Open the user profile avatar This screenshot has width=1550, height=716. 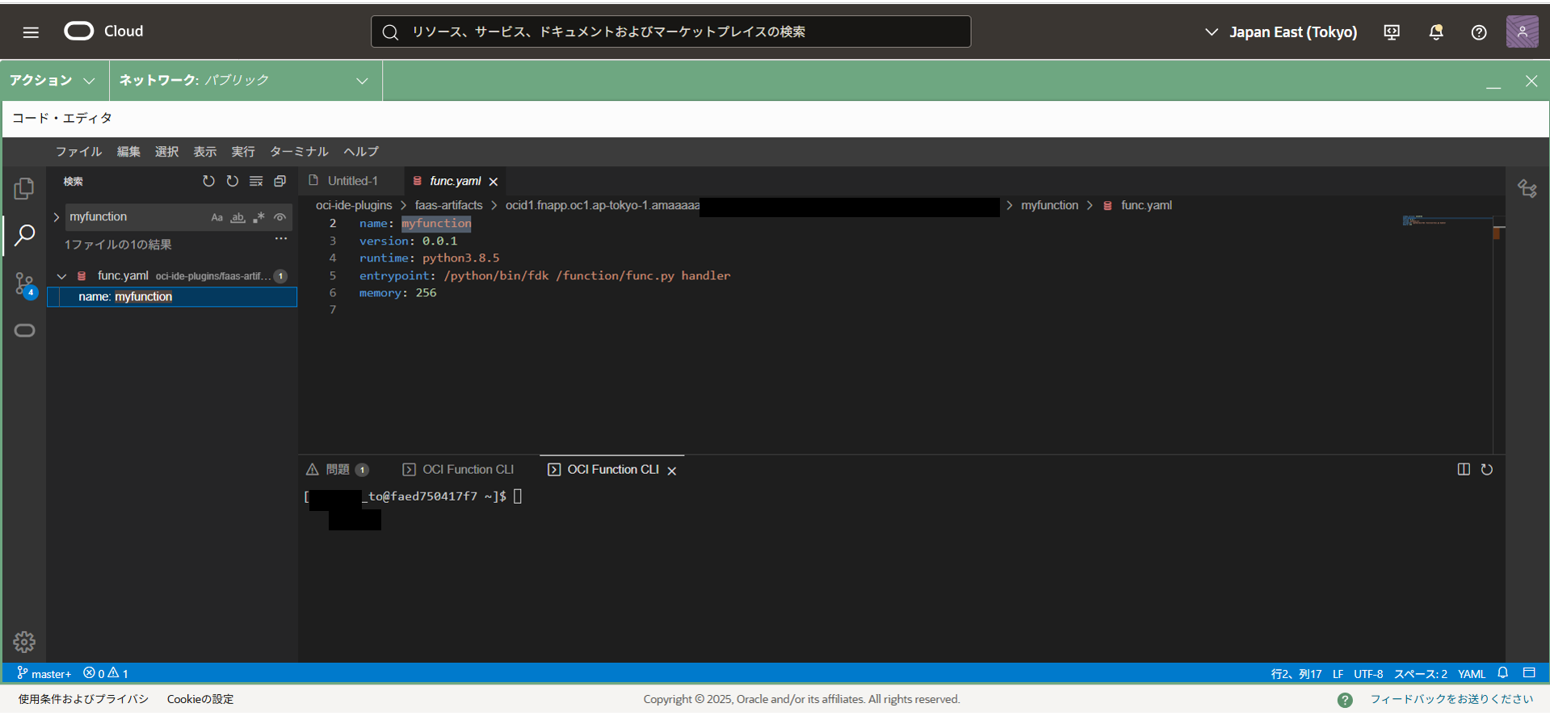click(1523, 32)
